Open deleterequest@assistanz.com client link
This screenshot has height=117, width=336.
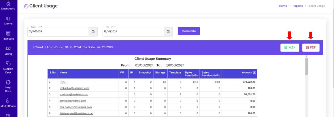[76, 113]
